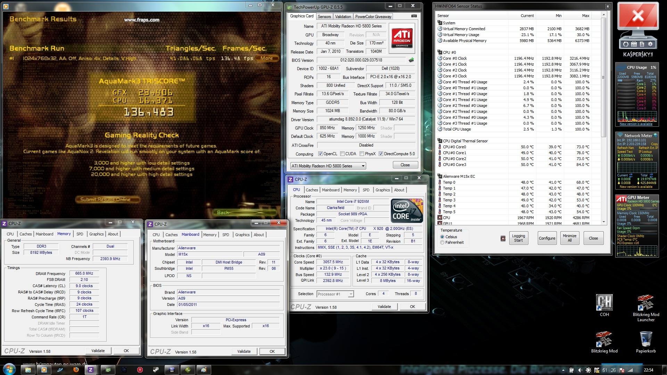The image size is (667, 375).
Task: Click HWiNFO small icon beside Logging Start
Action: pyautogui.click(x=503, y=239)
